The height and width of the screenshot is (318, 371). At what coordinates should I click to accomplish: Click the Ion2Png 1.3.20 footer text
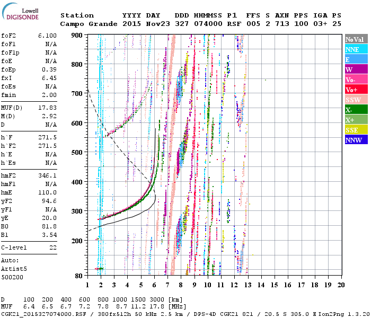[344, 314]
